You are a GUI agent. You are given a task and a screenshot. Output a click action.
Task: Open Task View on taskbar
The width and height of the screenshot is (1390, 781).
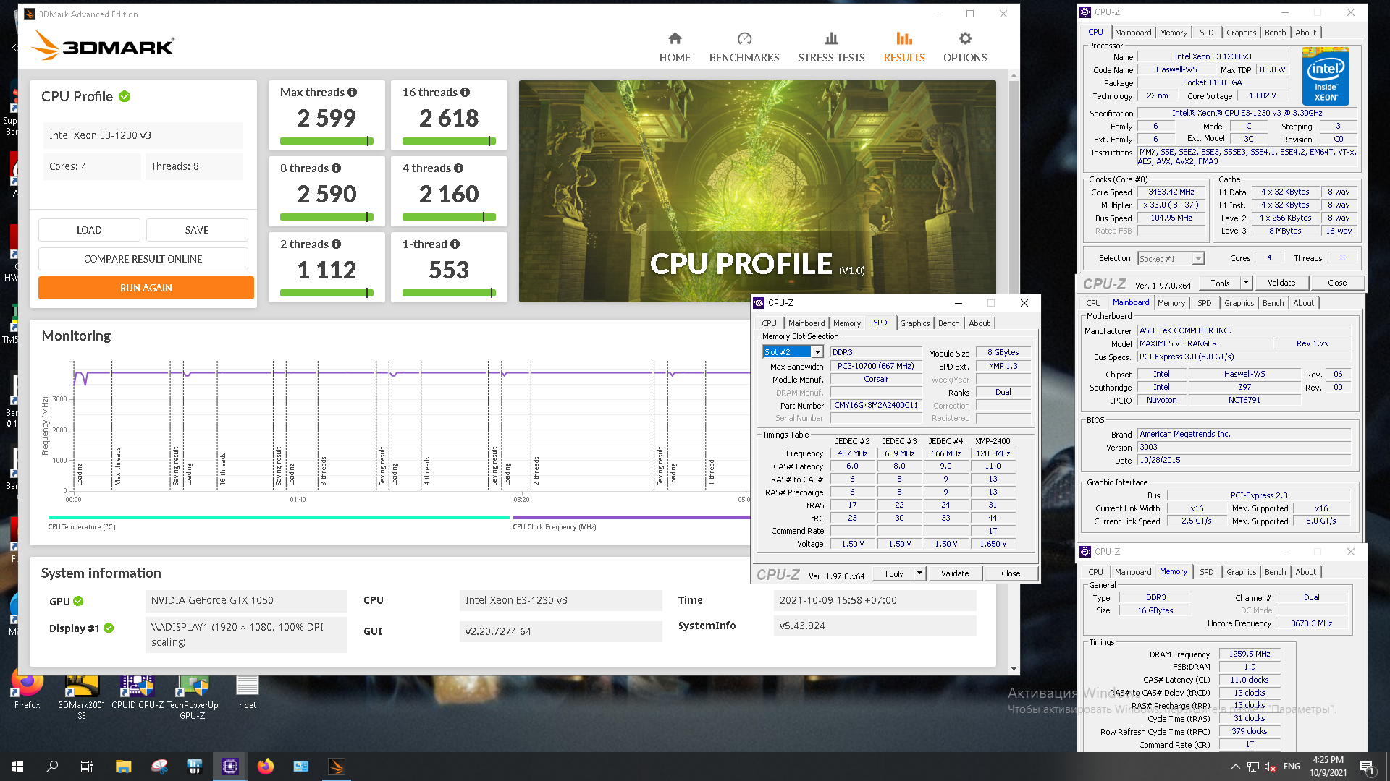(x=87, y=767)
